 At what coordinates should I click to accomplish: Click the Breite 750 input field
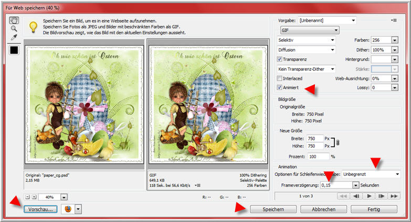(x=315, y=139)
